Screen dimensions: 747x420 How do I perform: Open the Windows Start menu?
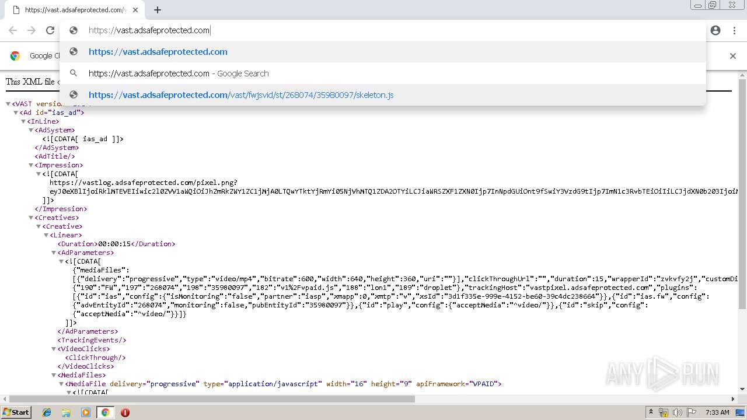tap(16, 412)
